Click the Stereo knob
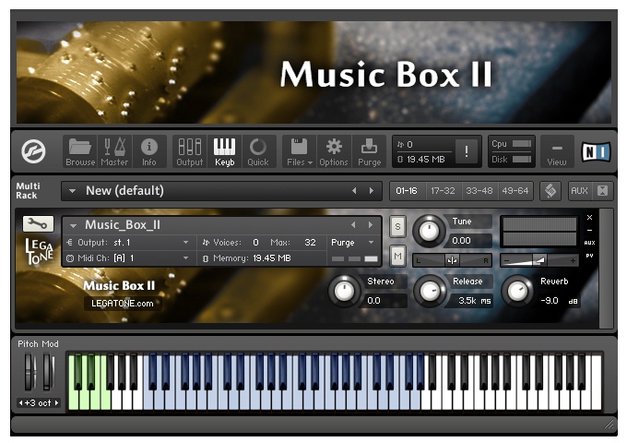This screenshot has height=443, width=627. (344, 291)
